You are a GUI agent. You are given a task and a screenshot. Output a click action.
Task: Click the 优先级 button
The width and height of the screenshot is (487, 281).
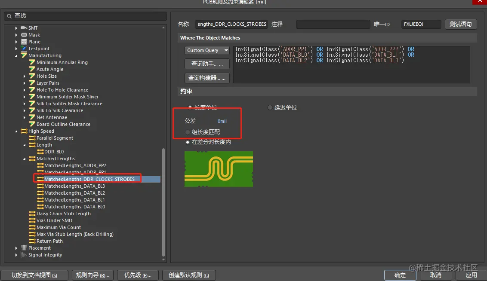click(138, 275)
